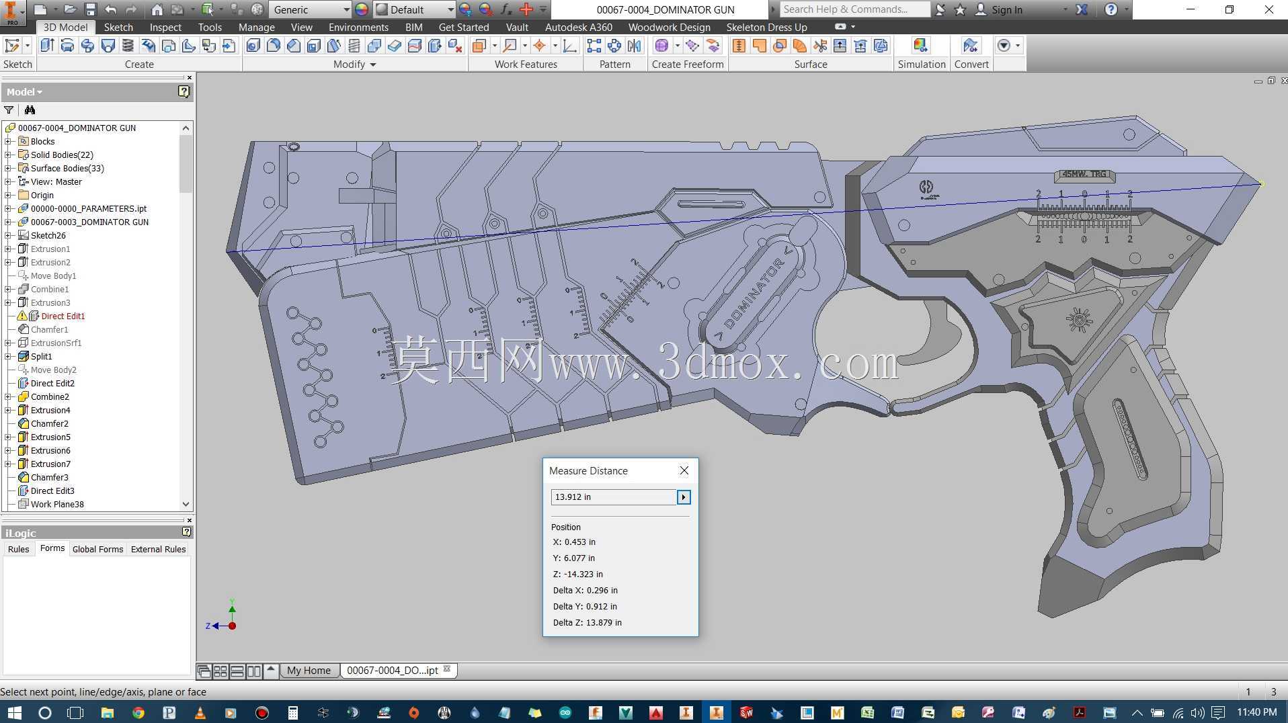Expand the Sketch26 node
This screenshot has width=1288, height=723.
[8, 235]
